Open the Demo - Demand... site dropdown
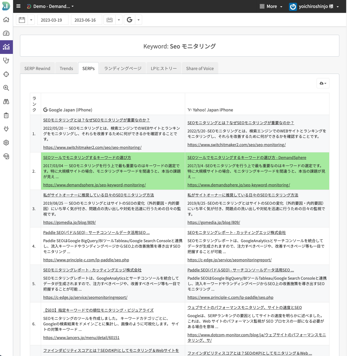The height and width of the screenshot is (356, 347). 50,6
